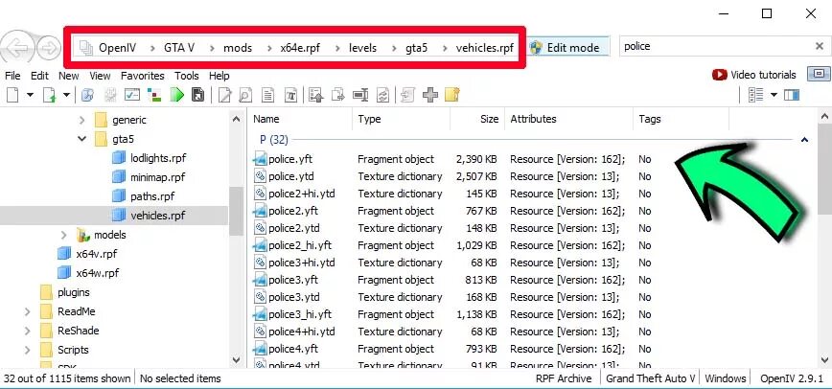Image resolution: width=832 pixels, height=389 pixels.
Task: Open the Tools menu
Action: [187, 76]
